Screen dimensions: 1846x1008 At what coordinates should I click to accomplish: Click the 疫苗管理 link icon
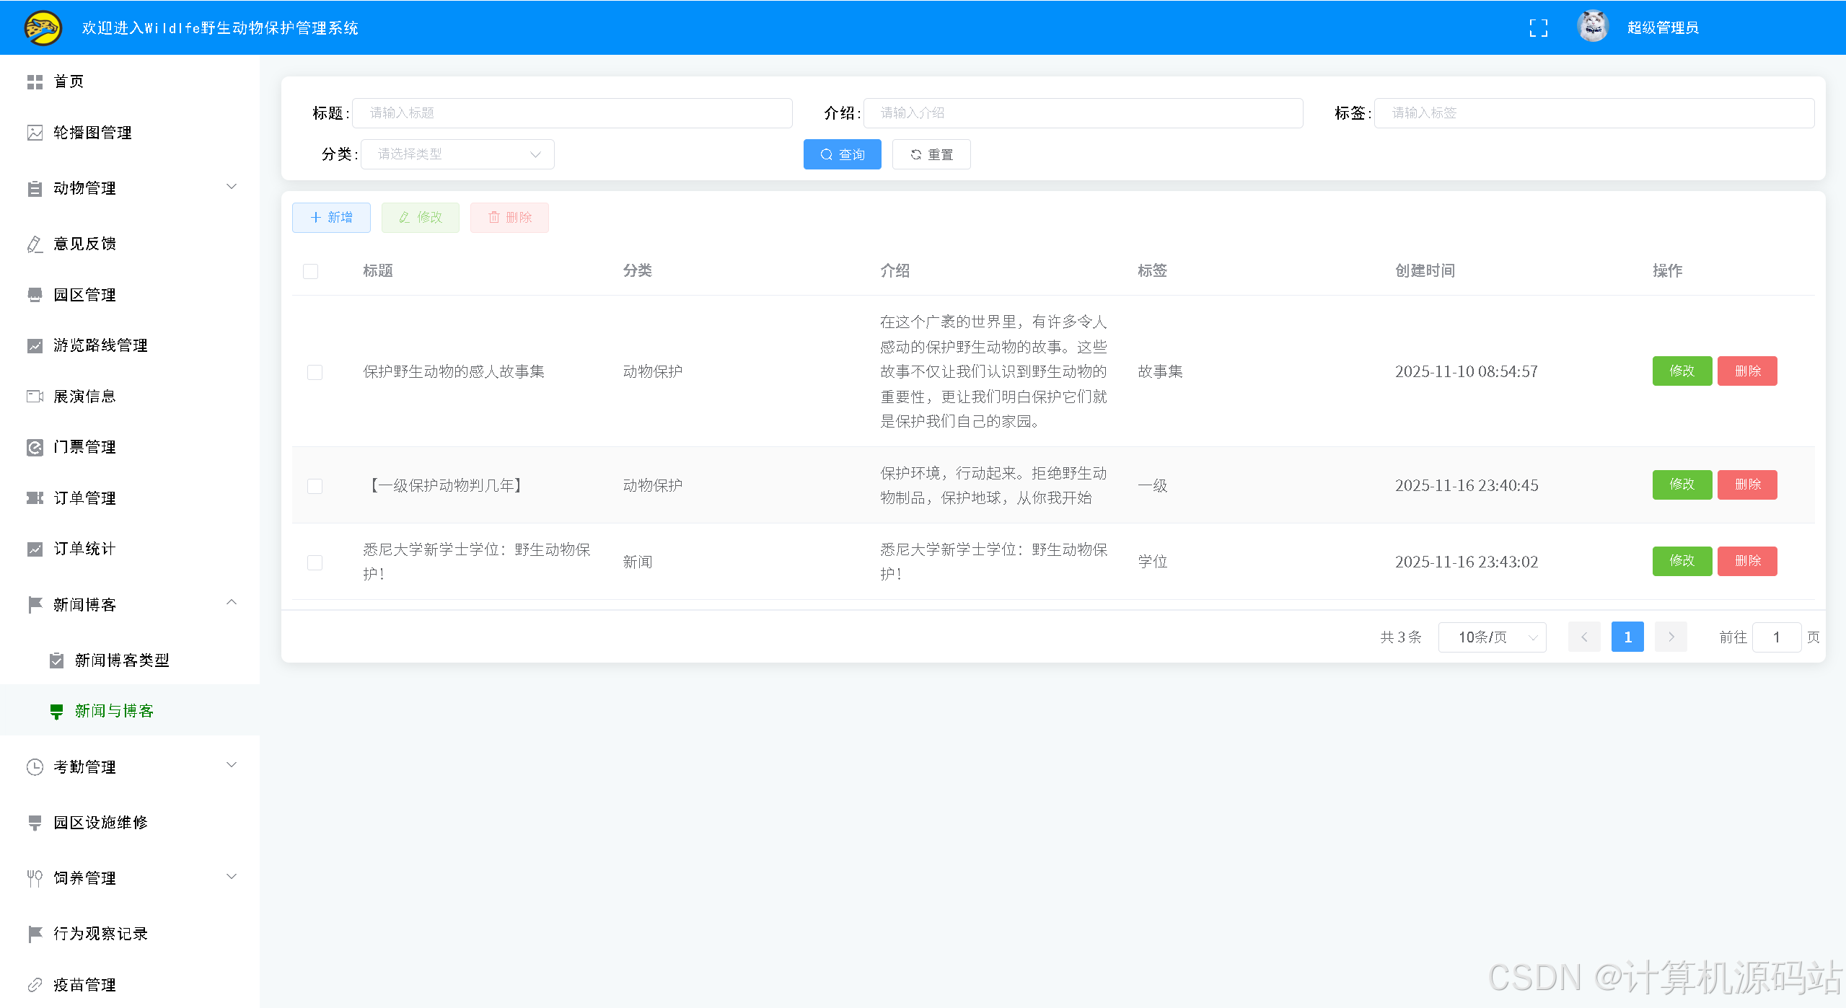[x=35, y=985]
